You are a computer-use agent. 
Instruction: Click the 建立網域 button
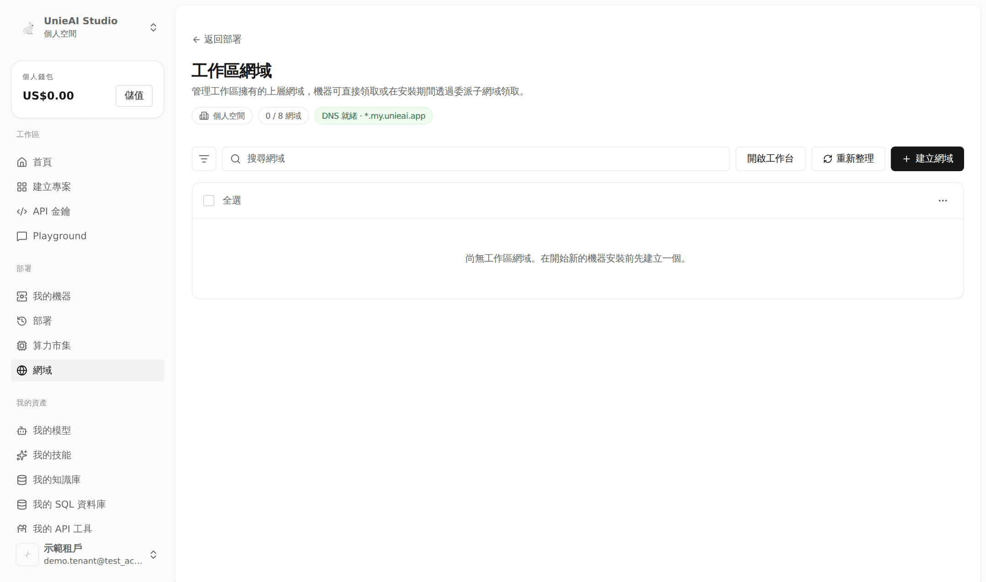[x=927, y=159]
